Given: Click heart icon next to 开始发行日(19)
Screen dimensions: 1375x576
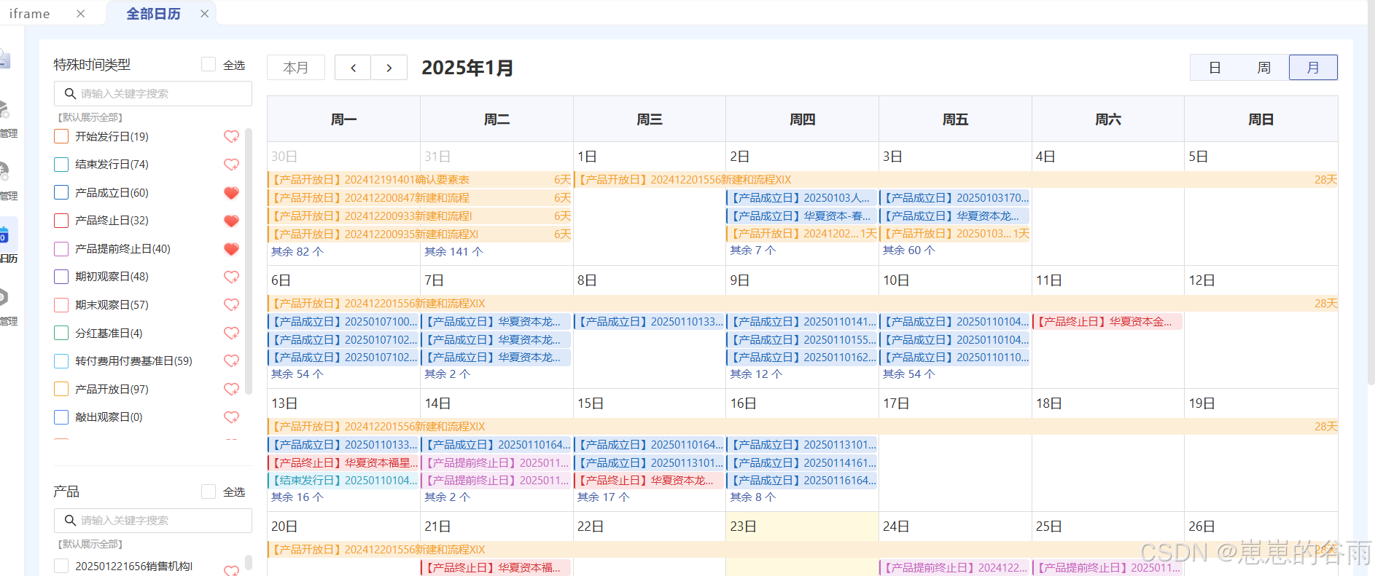Looking at the screenshot, I should (x=231, y=136).
